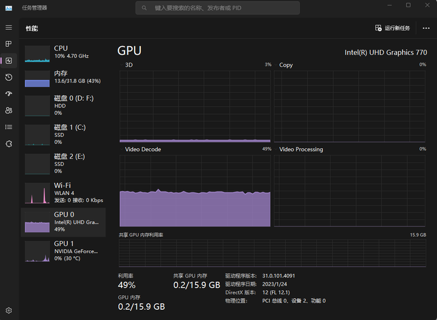
Task: Select the GPU 0 Intel entry
Action: coord(63,222)
